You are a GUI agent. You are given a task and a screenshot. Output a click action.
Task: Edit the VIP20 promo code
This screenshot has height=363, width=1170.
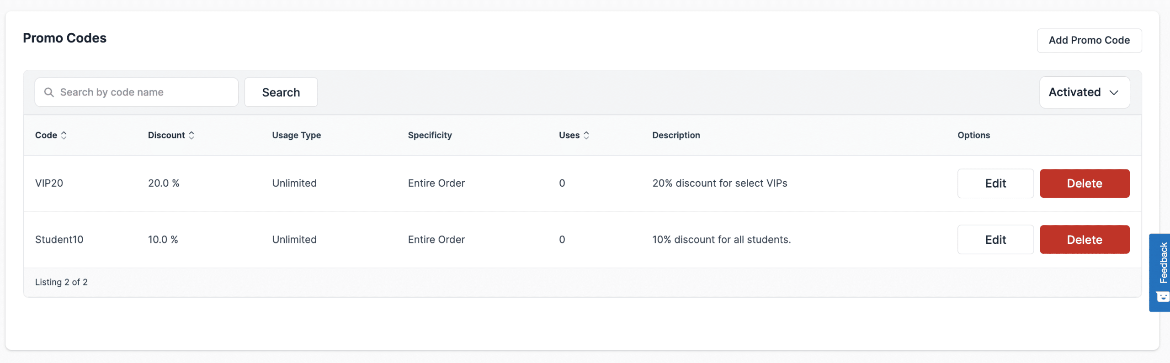(995, 184)
